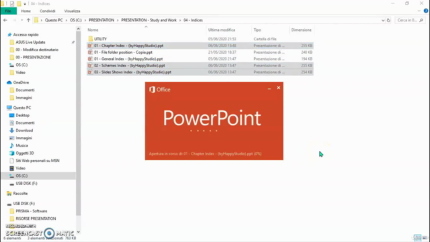
Task: Click the Forward navigation arrow
Action: click(x=14, y=20)
